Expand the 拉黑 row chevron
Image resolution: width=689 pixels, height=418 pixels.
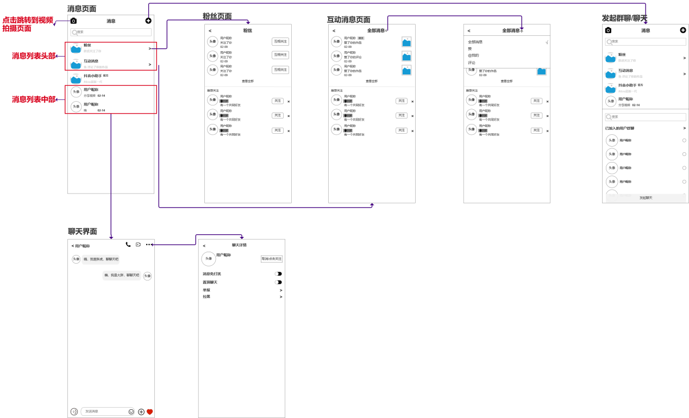(x=281, y=297)
